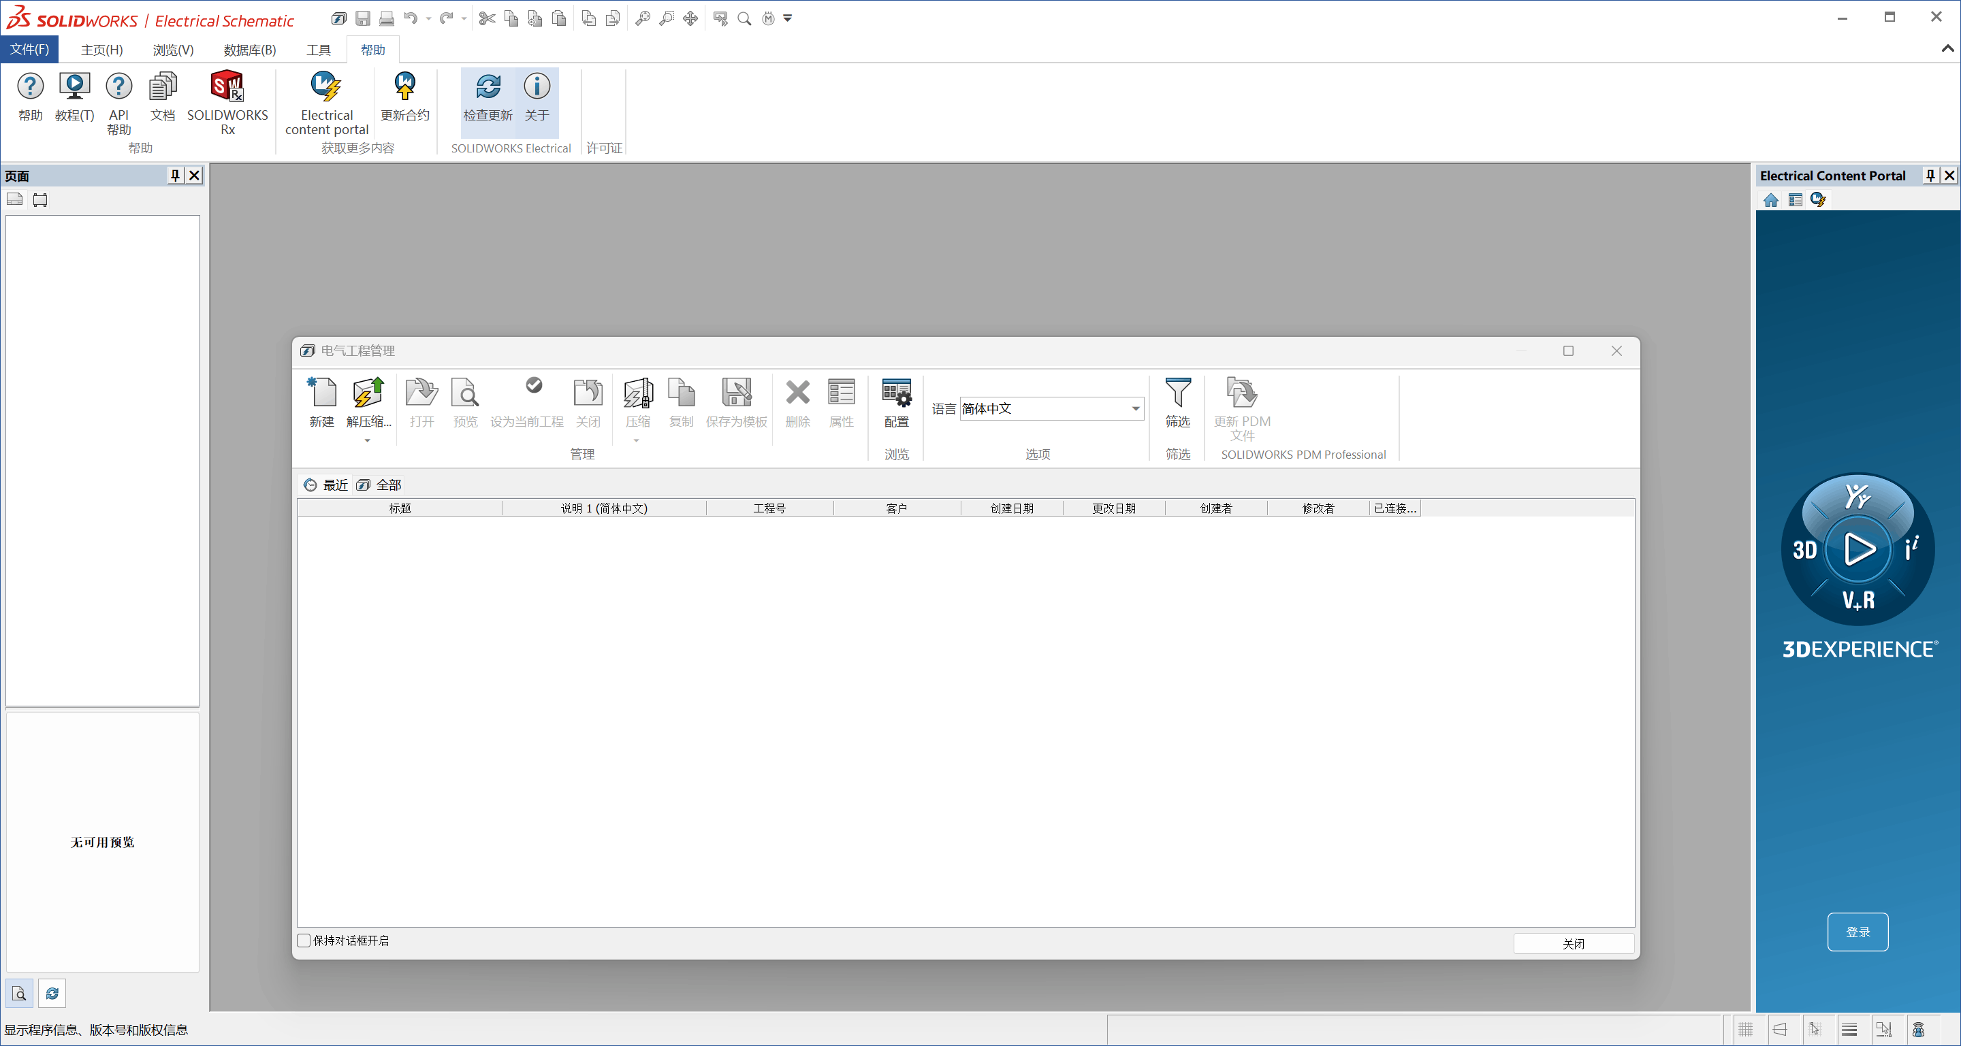Open the language (语言) dropdown

[1135, 408]
